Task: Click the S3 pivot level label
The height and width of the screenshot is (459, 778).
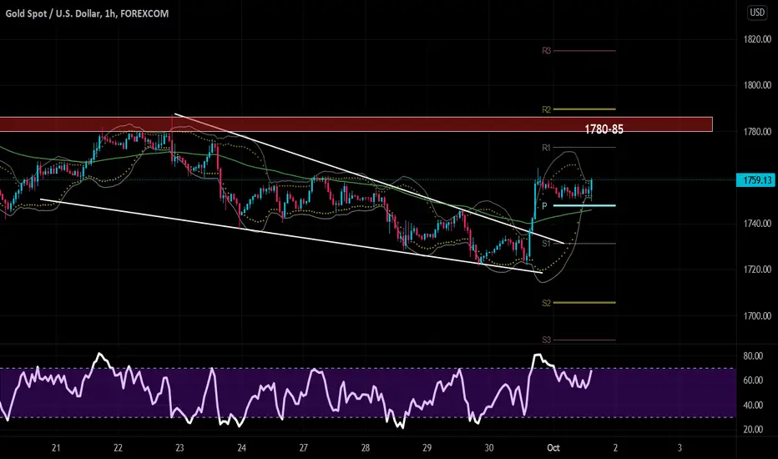Action: click(546, 340)
